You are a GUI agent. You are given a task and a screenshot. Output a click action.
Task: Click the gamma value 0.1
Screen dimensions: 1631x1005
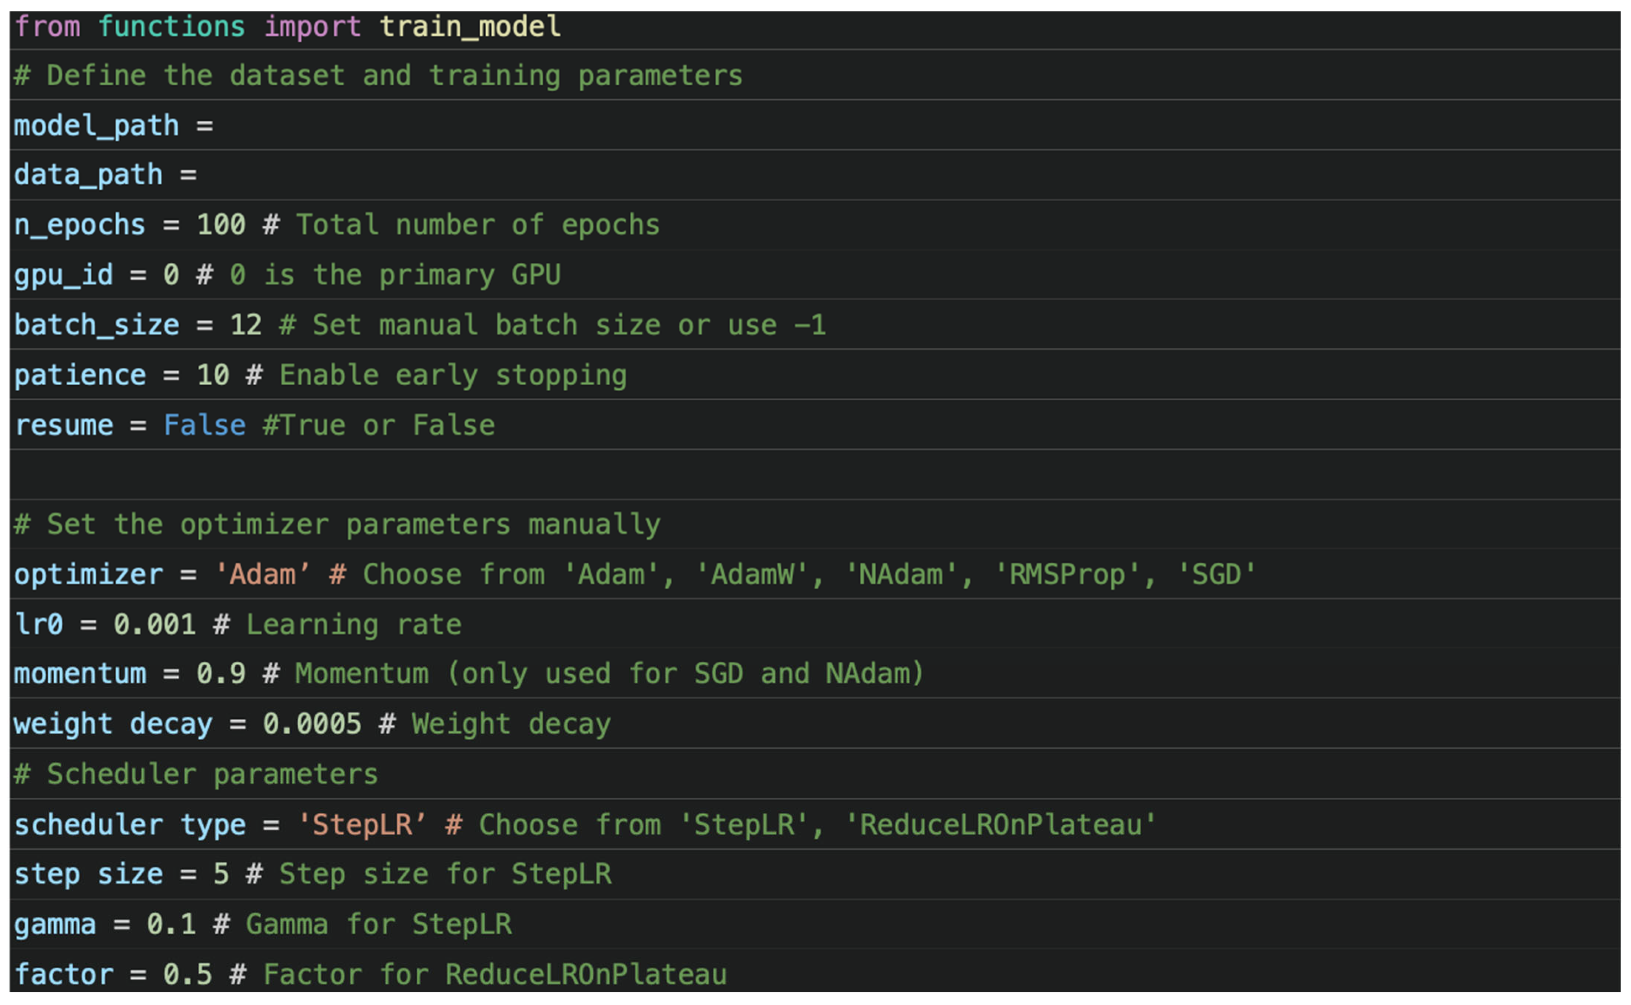tap(171, 924)
